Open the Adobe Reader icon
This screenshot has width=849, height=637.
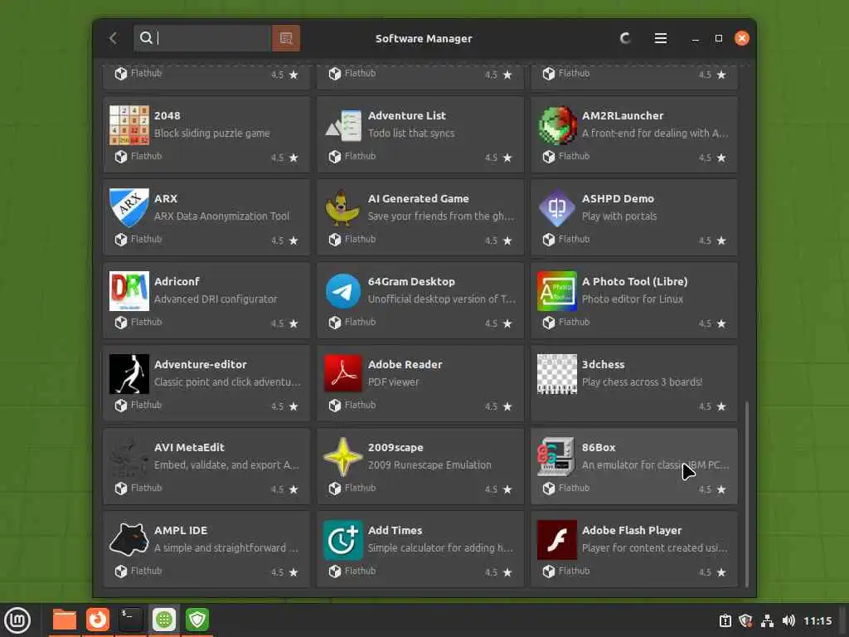pos(342,374)
